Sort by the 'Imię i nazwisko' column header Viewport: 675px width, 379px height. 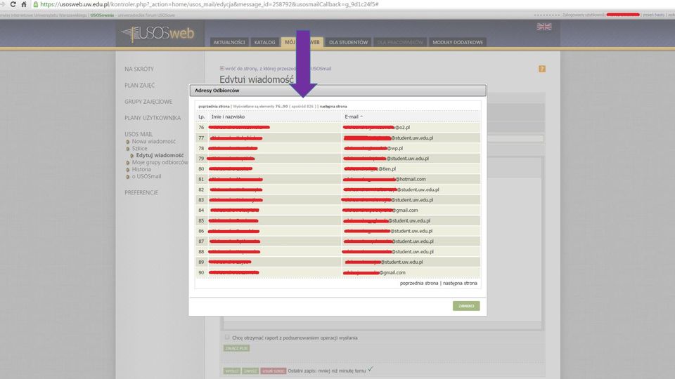[228, 117]
